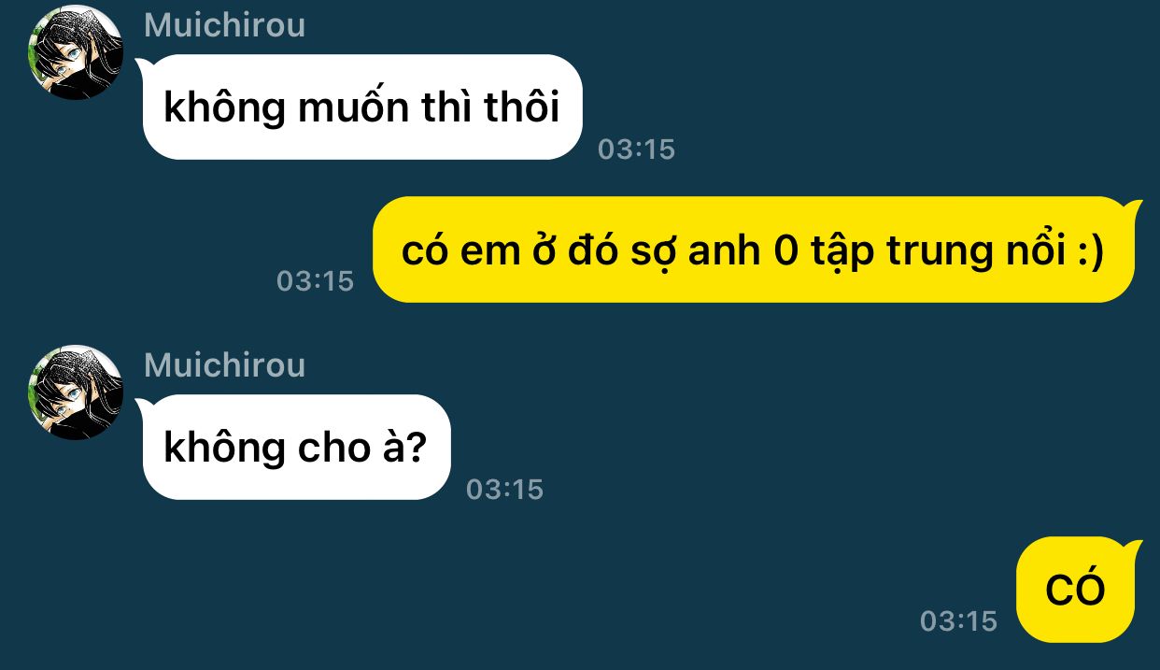Select the yellow message about "tập trung nổi"

[x=755, y=250]
